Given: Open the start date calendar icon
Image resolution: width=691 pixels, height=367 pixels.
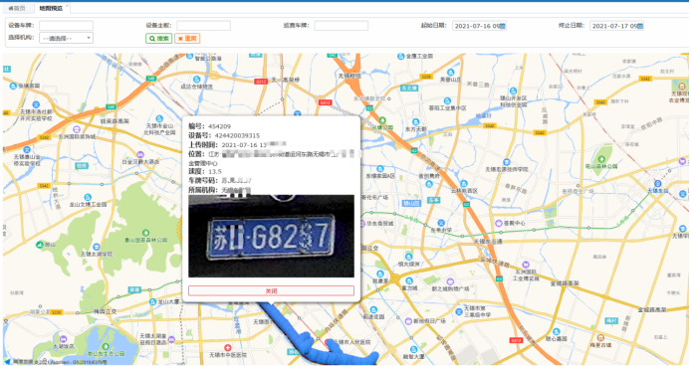Looking at the screenshot, I should click(503, 26).
